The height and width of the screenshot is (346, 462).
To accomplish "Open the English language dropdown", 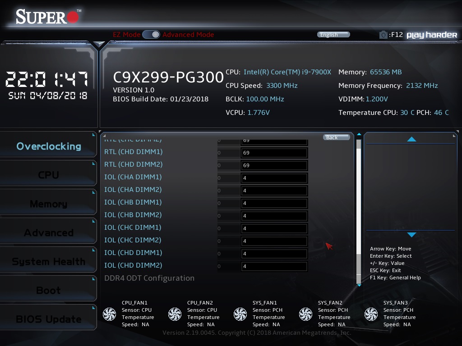I will tap(333, 35).
